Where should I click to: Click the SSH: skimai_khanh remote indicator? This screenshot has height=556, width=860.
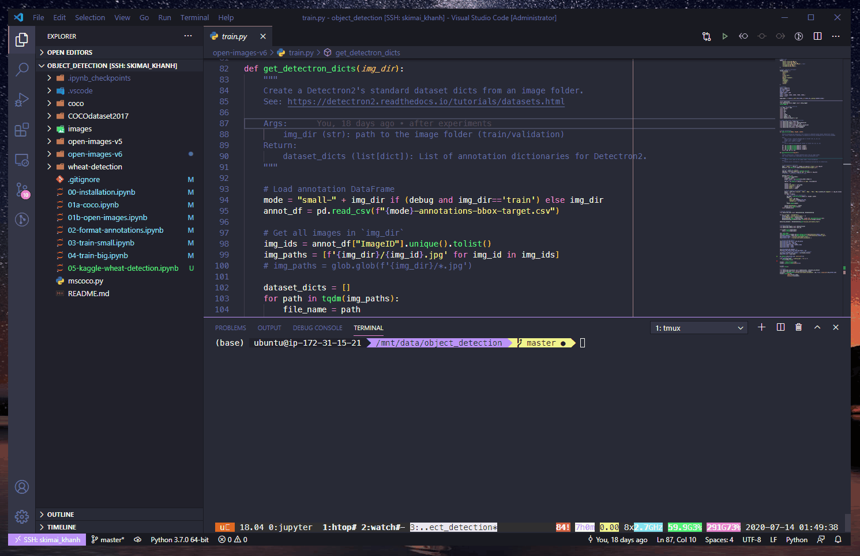(x=47, y=540)
